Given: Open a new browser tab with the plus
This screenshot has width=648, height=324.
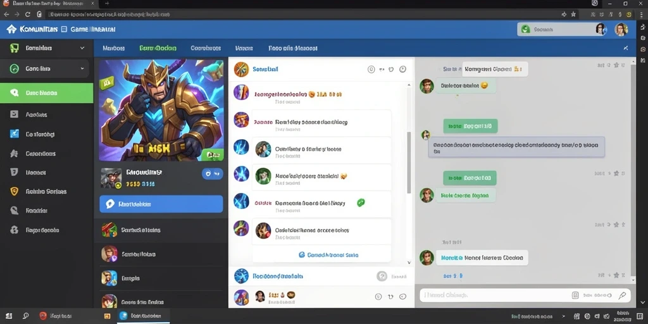Looking at the screenshot, I should [107, 3].
